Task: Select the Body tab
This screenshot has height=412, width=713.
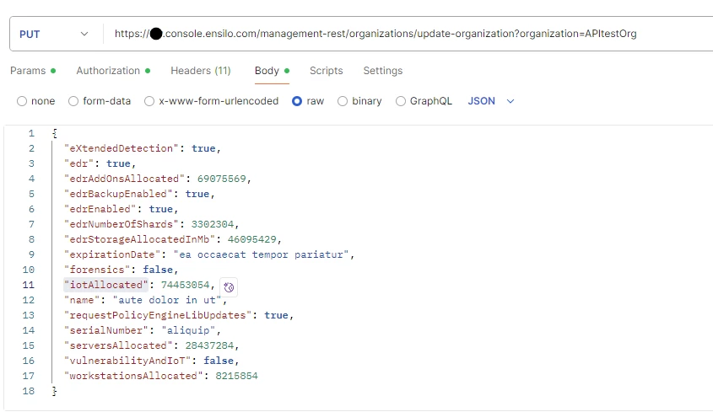Action: click(x=272, y=71)
